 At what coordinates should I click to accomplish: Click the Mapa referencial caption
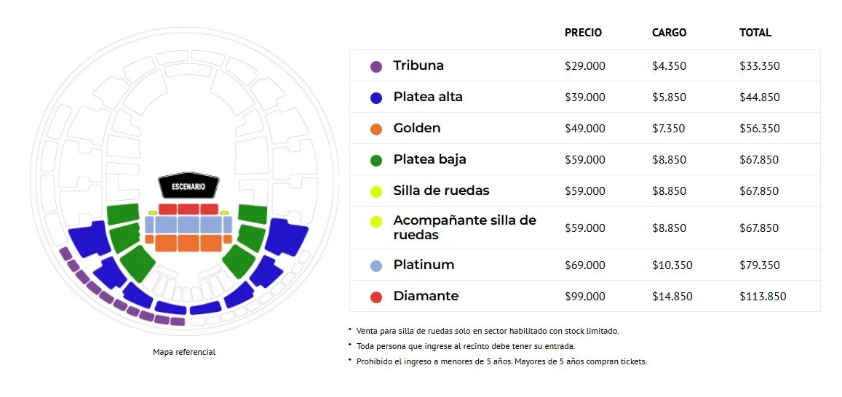pos(184,352)
